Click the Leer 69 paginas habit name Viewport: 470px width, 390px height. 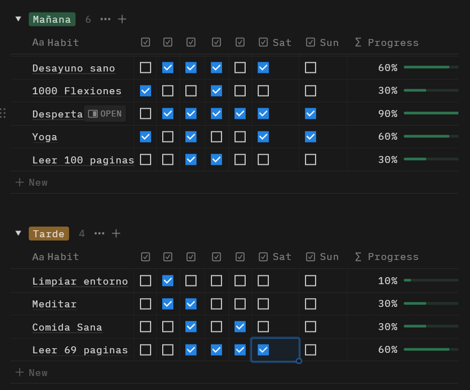[80, 350]
